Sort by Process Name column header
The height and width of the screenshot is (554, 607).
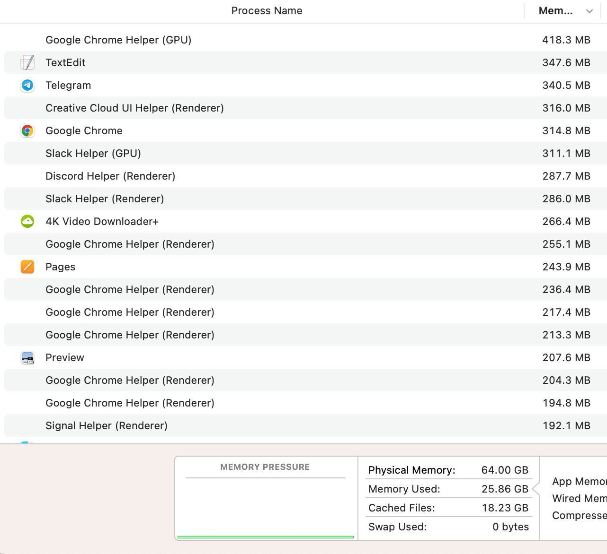[x=267, y=11]
